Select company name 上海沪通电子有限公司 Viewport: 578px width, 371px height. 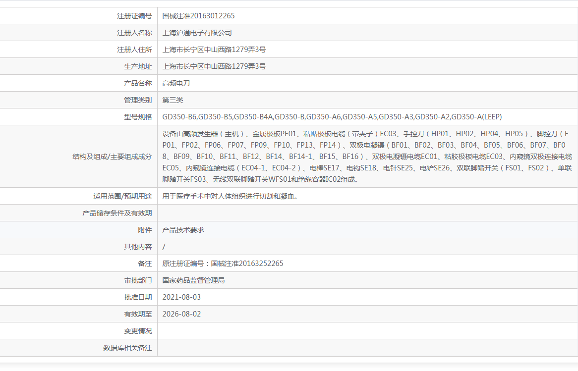click(x=197, y=33)
